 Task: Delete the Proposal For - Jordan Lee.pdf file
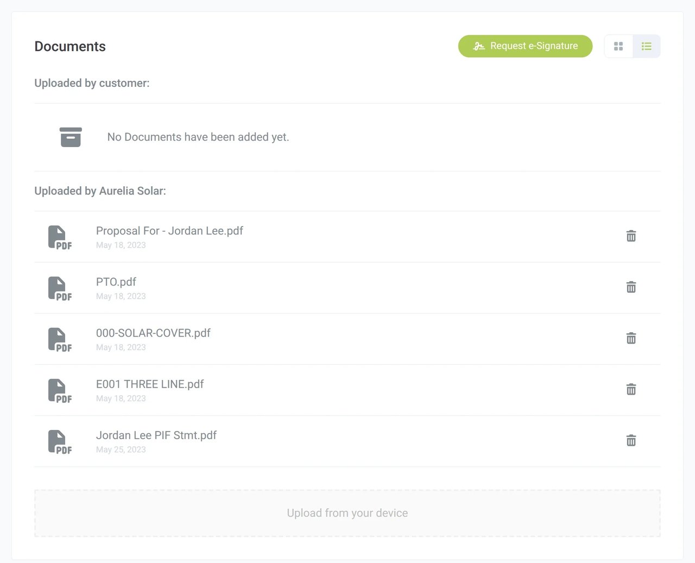(x=631, y=236)
